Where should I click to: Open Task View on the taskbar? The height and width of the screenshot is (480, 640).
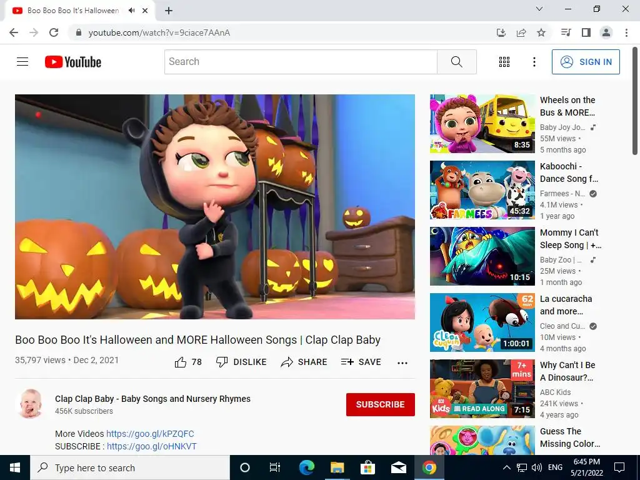point(275,467)
